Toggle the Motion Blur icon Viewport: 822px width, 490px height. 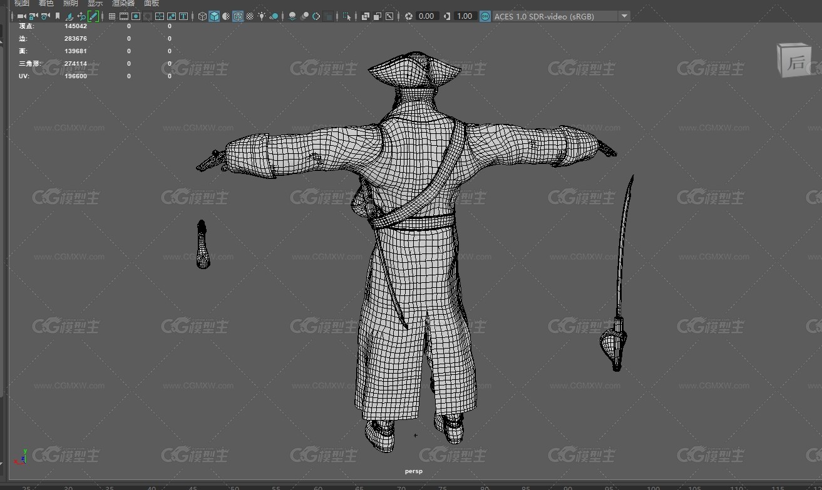pyautogui.click(x=304, y=16)
